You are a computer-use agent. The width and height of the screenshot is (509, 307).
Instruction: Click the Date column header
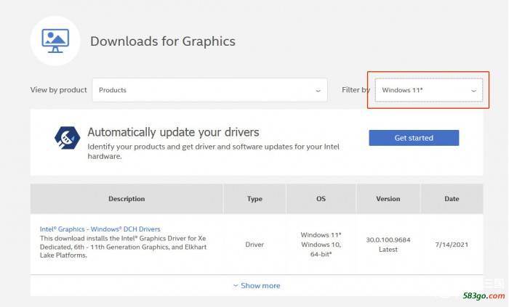(x=452, y=199)
